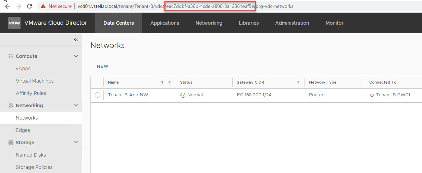This screenshot has height=173, width=422.
Task: Select Virtual Machines in the sidebar
Action: coord(35,81)
